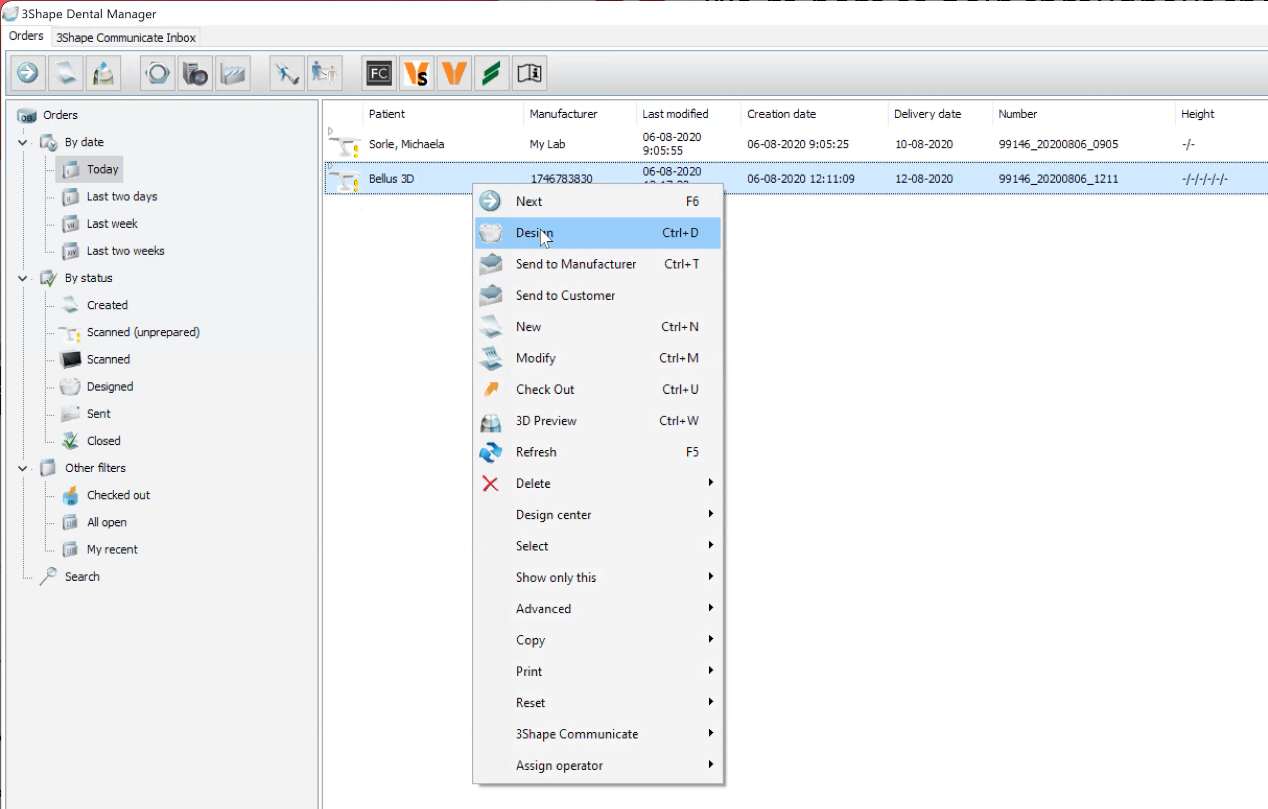Select 3D Preview in the context menu
The height and width of the screenshot is (809, 1268).
pos(546,421)
